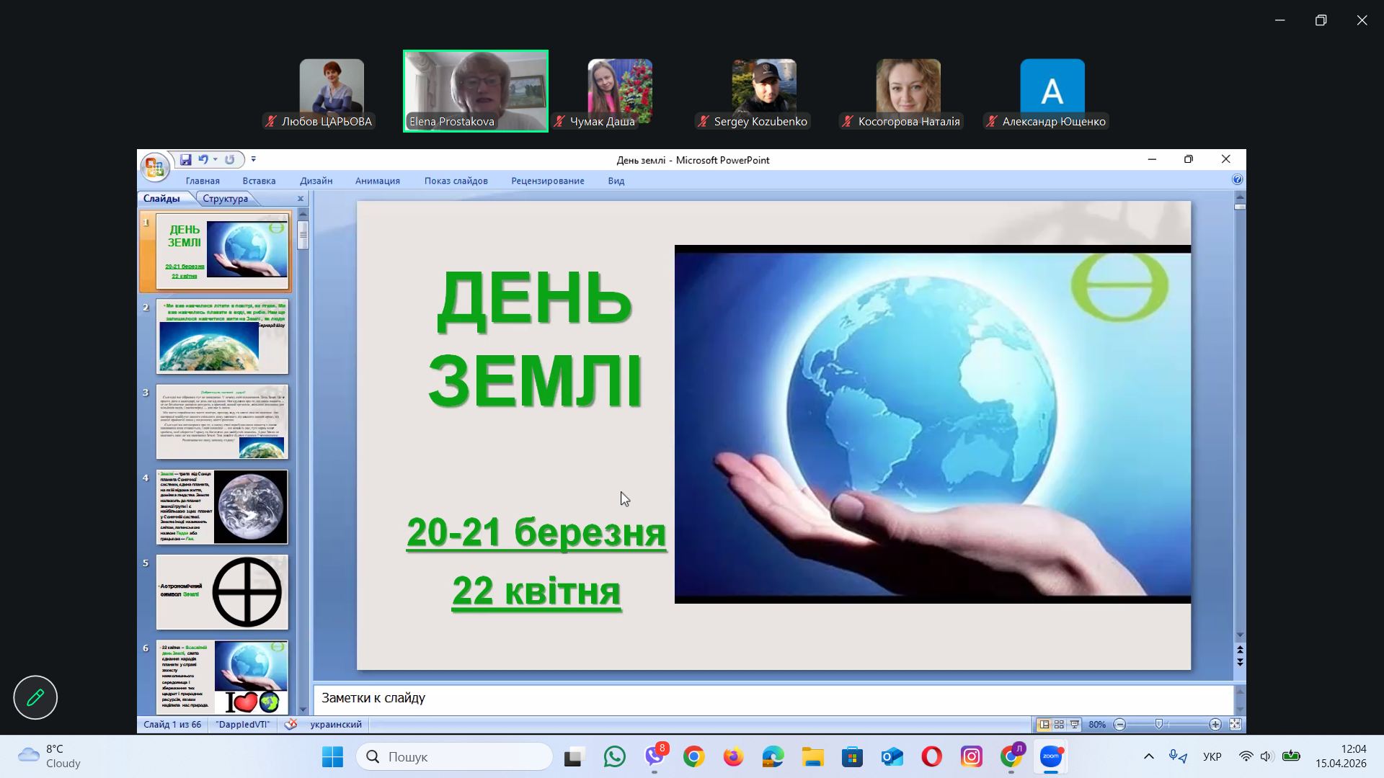Select slide 5 thumbnail with Earth symbol
The width and height of the screenshot is (1384, 778).
[222, 592]
